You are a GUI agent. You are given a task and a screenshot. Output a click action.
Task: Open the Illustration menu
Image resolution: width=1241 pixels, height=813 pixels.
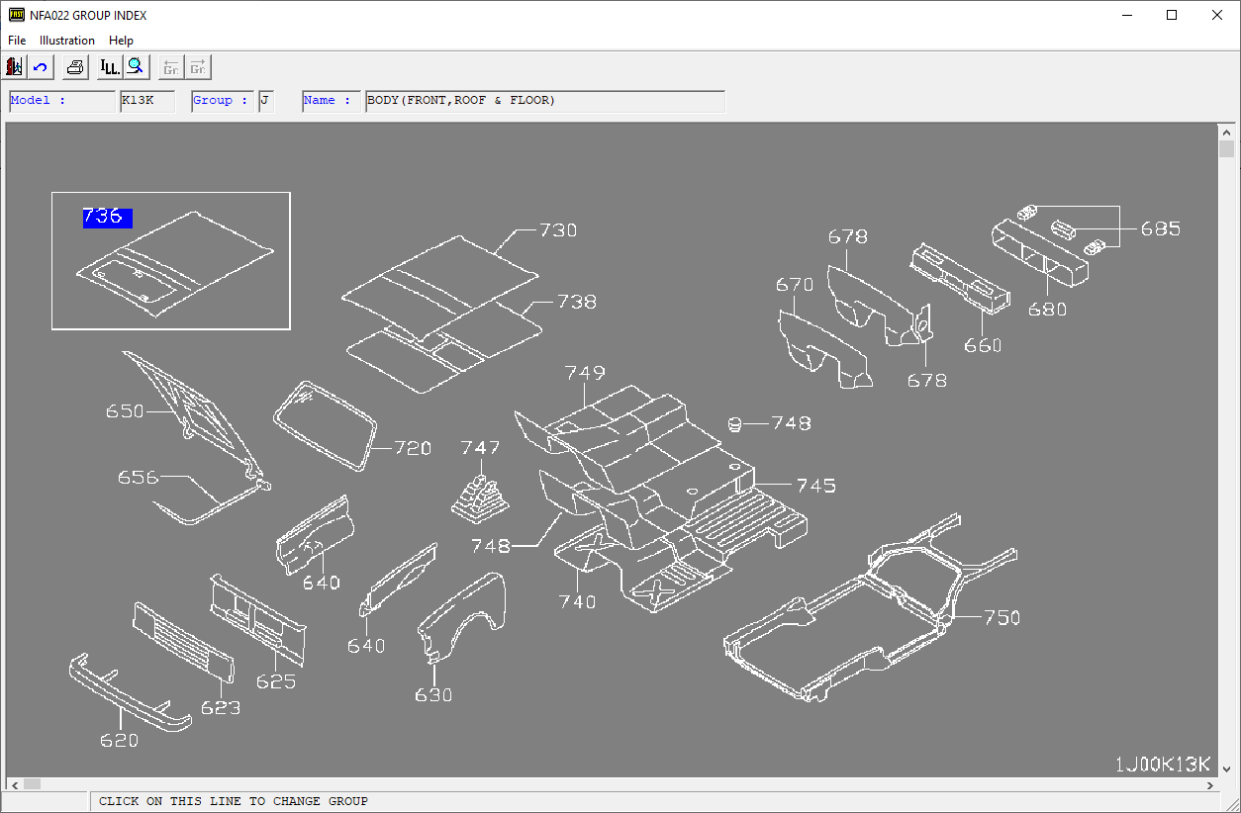[x=67, y=41]
